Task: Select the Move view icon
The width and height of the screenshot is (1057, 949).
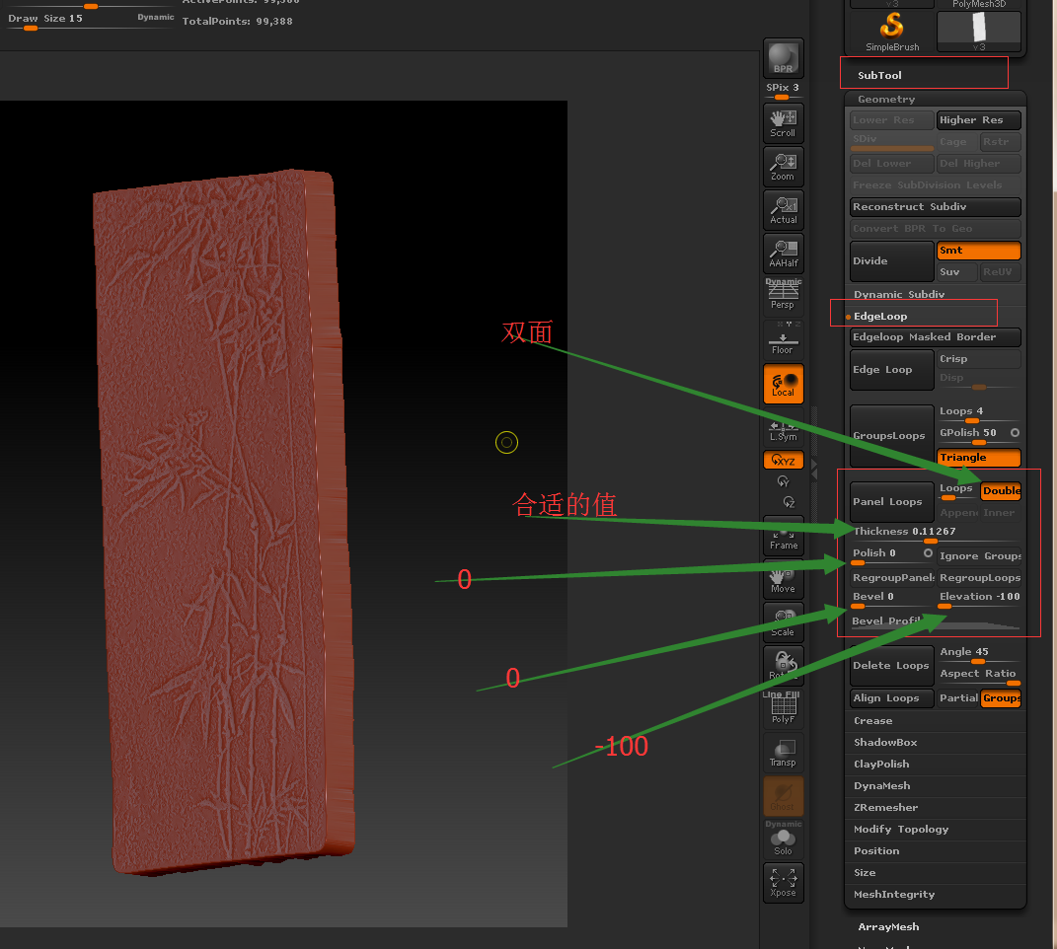Action: [783, 579]
